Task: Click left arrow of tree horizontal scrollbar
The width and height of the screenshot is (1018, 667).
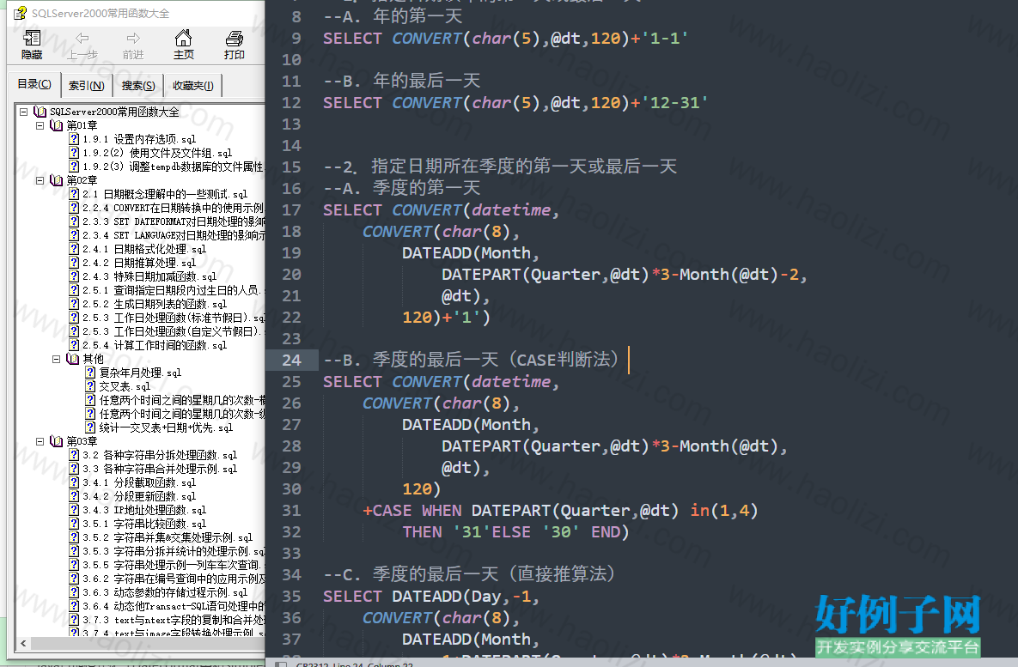Action: pos(23,643)
